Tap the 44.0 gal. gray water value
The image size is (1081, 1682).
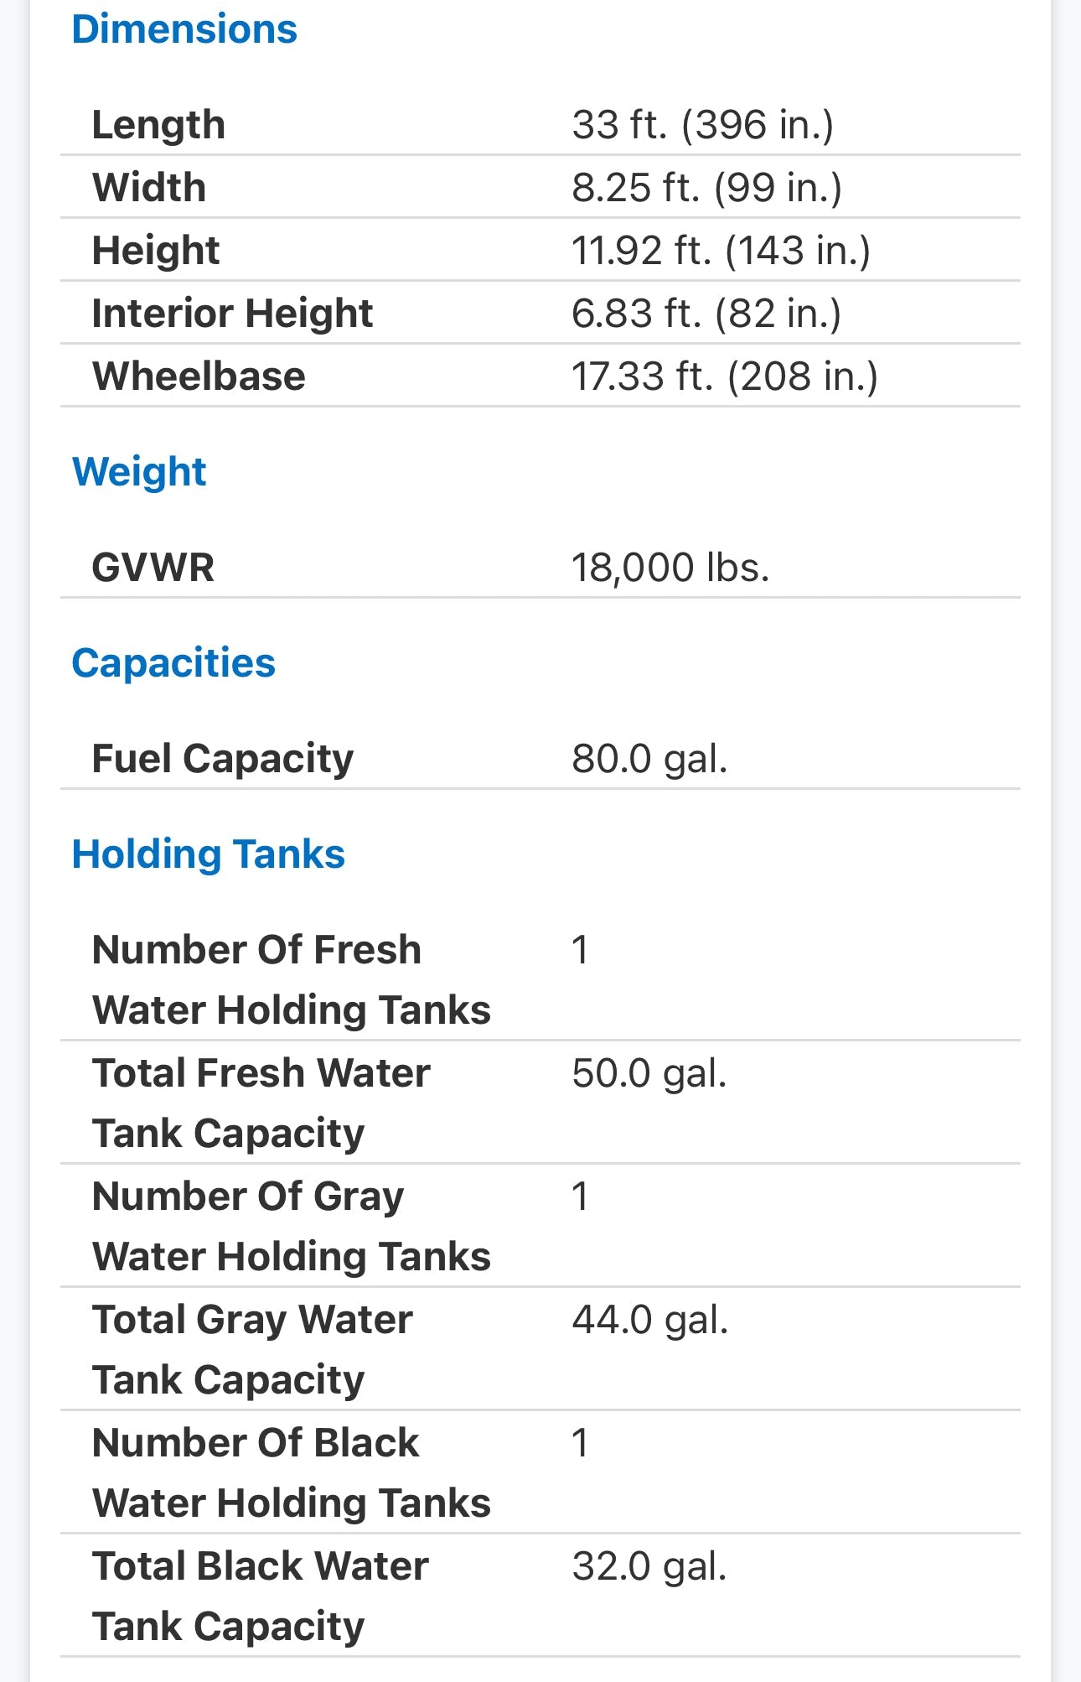[650, 1320]
